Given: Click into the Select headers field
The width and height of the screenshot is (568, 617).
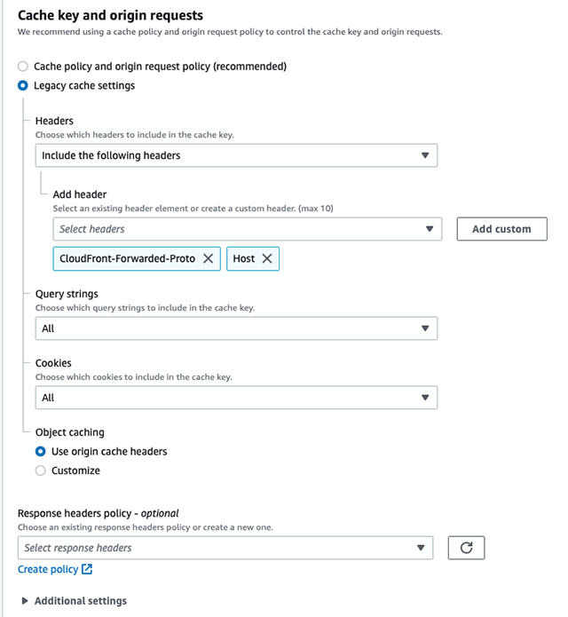Looking at the screenshot, I should pos(248,229).
